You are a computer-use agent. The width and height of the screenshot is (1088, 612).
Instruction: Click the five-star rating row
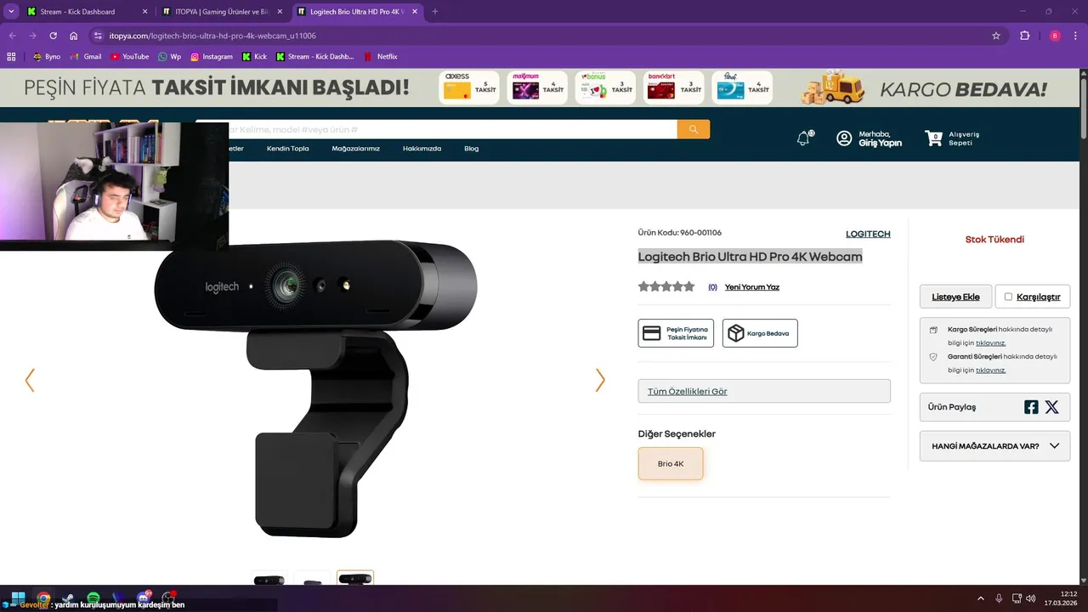(666, 286)
